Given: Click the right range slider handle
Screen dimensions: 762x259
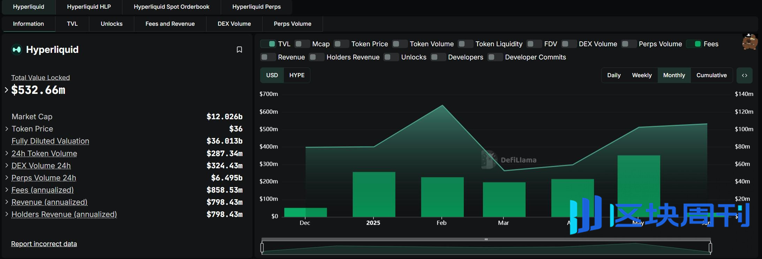Looking at the screenshot, I should [710, 248].
